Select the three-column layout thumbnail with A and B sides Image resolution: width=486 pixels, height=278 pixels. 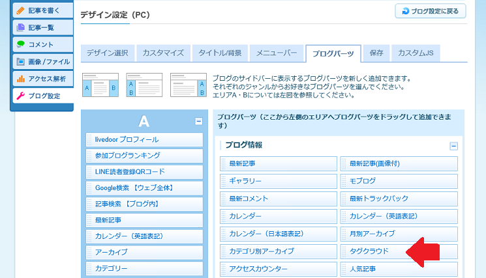point(100,85)
